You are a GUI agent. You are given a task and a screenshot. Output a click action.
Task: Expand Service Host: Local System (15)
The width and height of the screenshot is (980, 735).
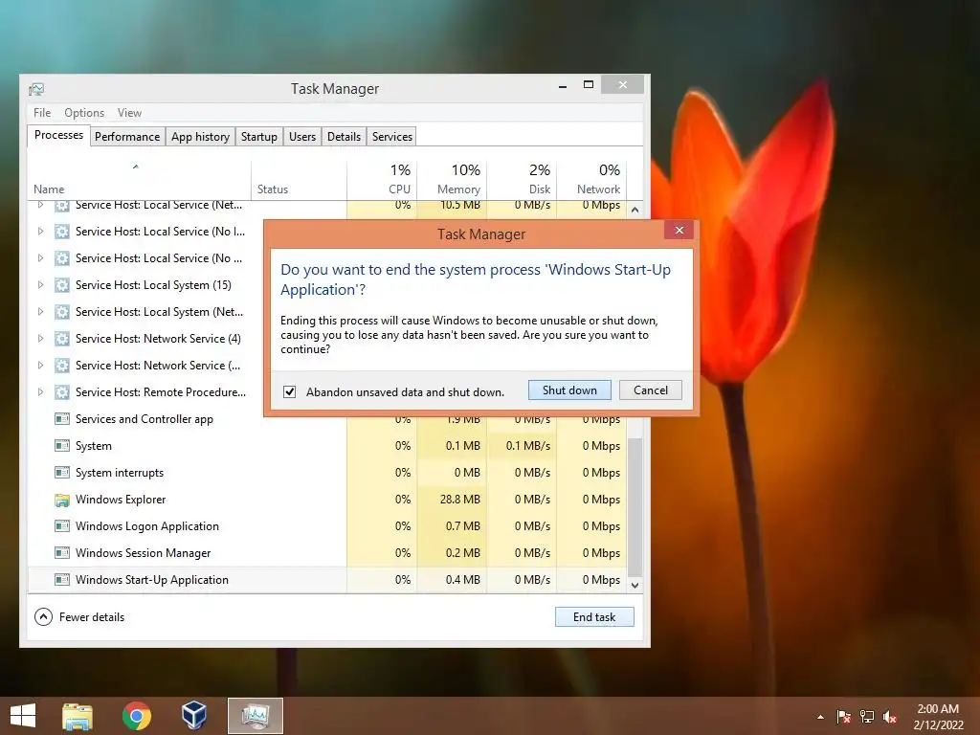(x=40, y=285)
